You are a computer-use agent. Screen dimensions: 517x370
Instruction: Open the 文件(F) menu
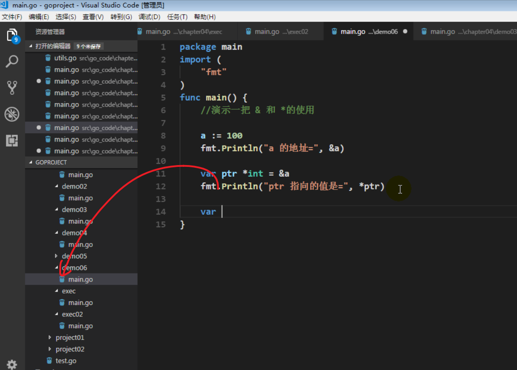(12, 17)
